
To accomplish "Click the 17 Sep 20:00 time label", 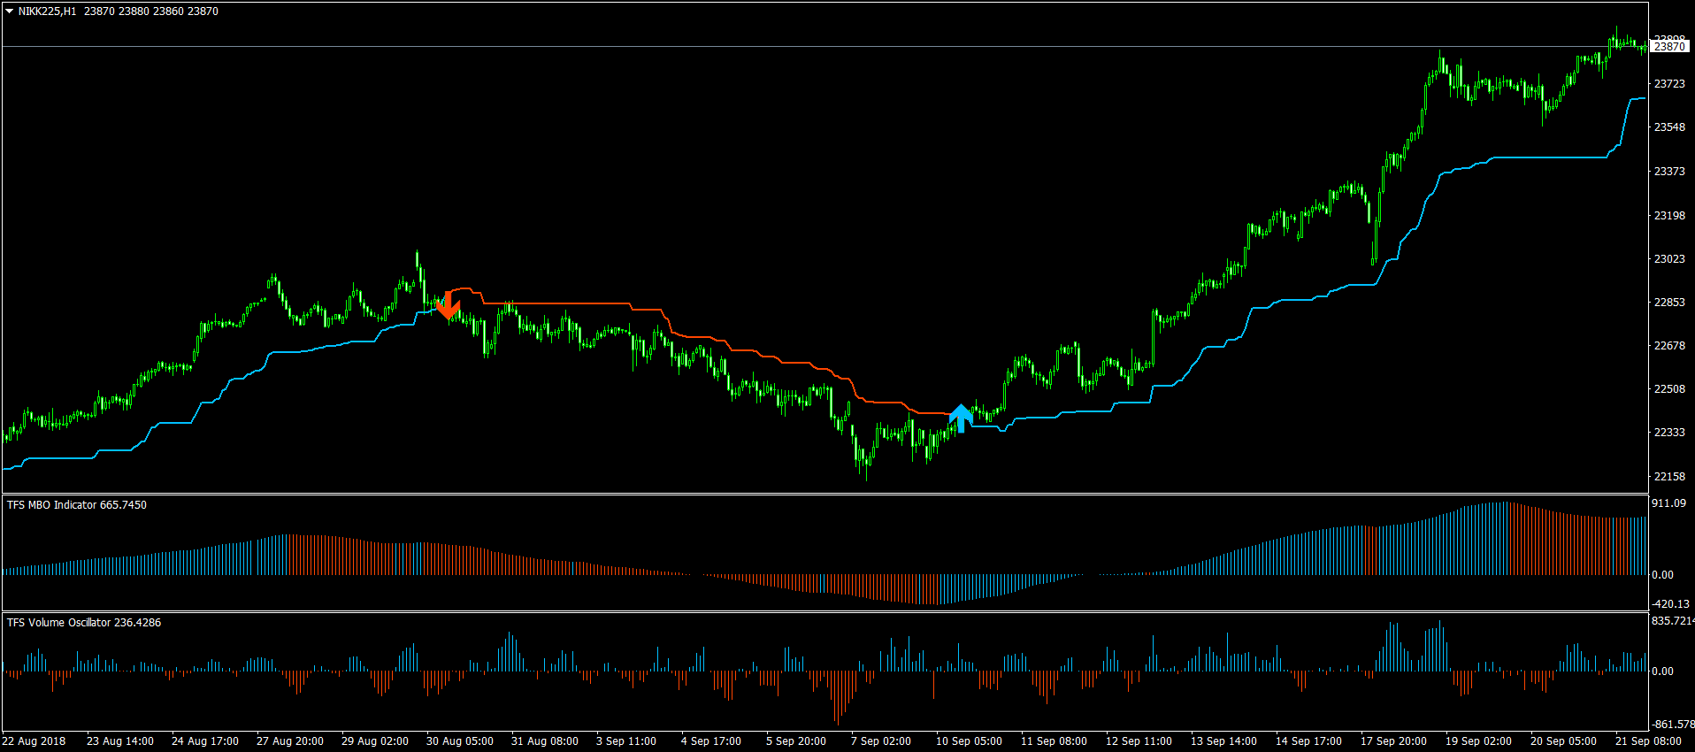I will click(1393, 741).
